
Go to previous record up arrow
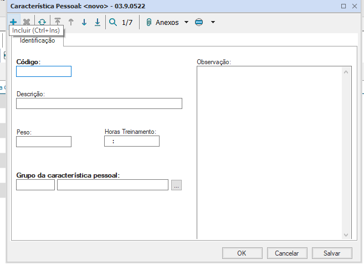71,23
